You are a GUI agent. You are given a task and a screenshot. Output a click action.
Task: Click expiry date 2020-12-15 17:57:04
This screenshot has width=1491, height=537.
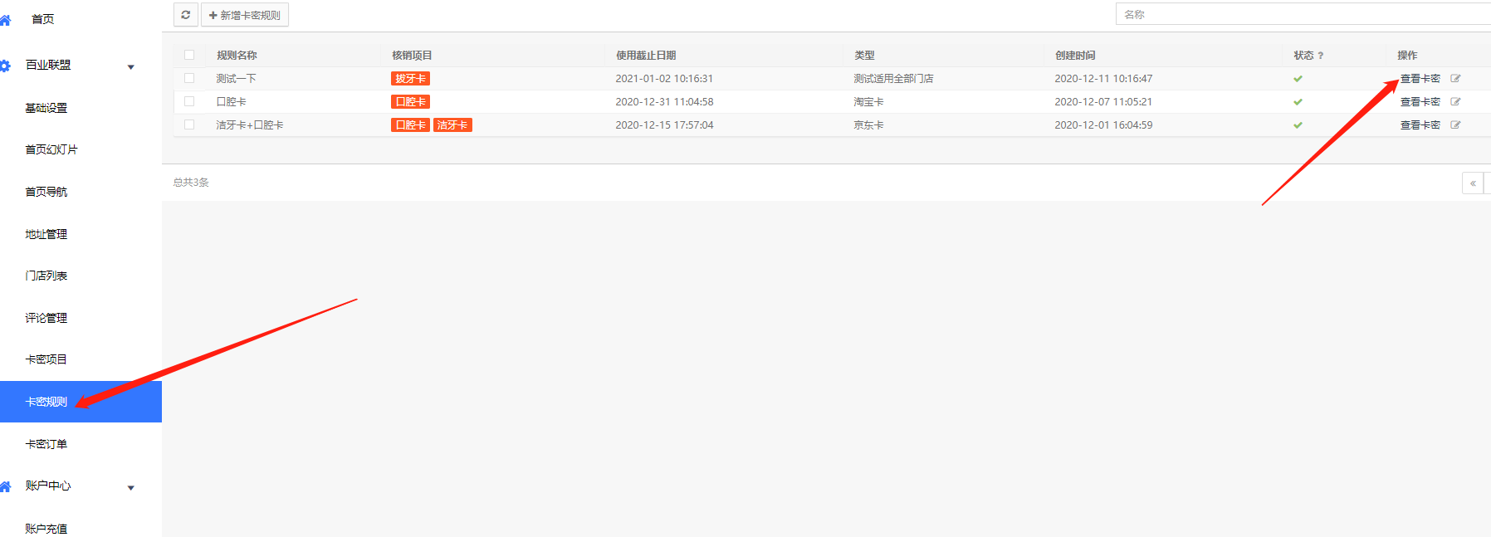pyautogui.click(x=664, y=125)
